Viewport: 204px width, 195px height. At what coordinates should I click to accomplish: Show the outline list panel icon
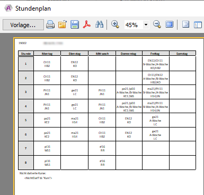click(x=185, y=24)
